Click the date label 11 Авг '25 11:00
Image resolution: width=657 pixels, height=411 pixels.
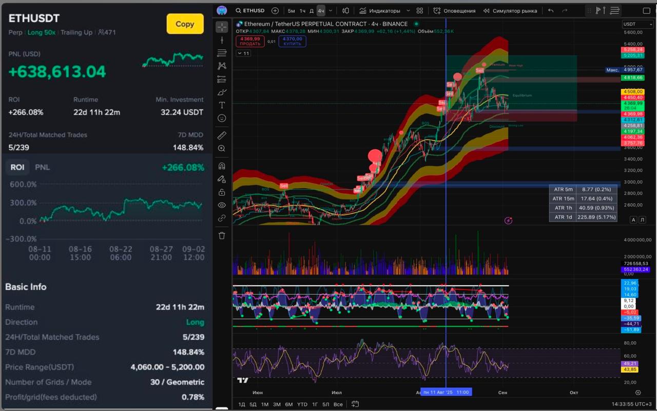click(x=446, y=392)
